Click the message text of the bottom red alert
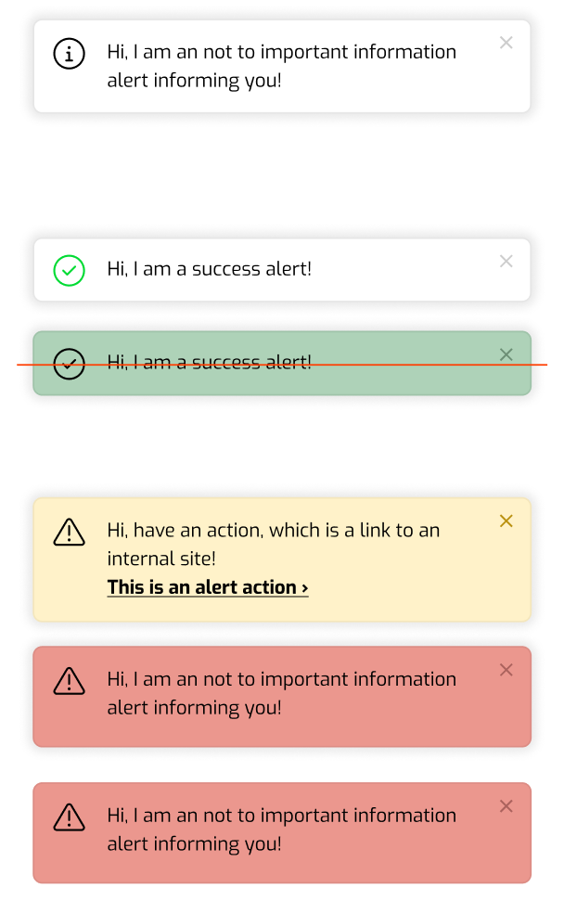Screen dimensions: 564x913 coord(281,829)
